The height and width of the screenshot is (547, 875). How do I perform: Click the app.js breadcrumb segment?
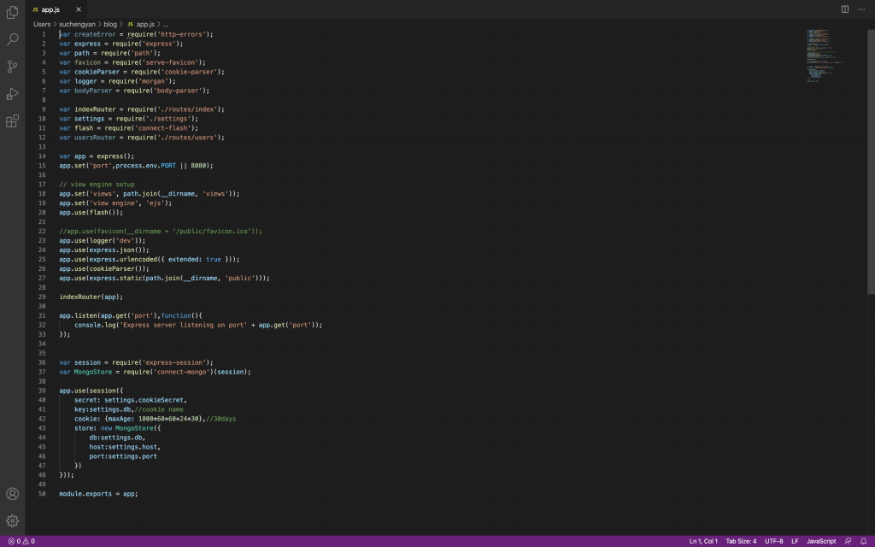coord(145,25)
